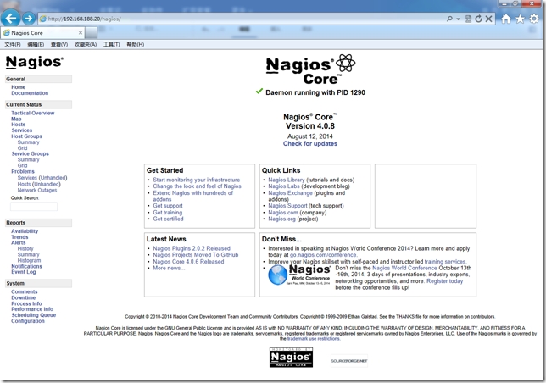The height and width of the screenshot is (383, 546).
Task: Open the Performance Info link
Action: pos(32,309)
